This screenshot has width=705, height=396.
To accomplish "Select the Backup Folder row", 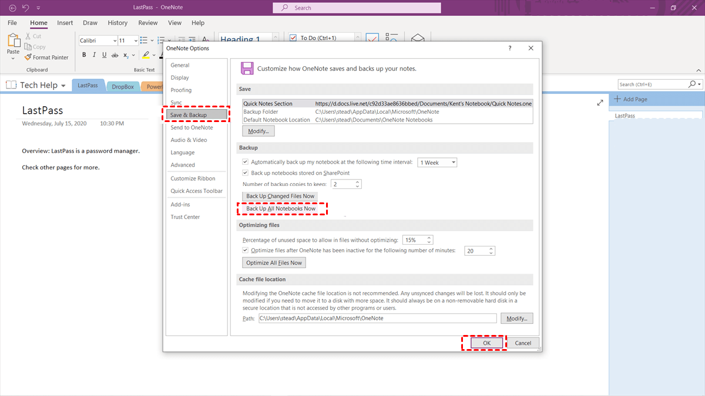I will [x=387, y=111].
